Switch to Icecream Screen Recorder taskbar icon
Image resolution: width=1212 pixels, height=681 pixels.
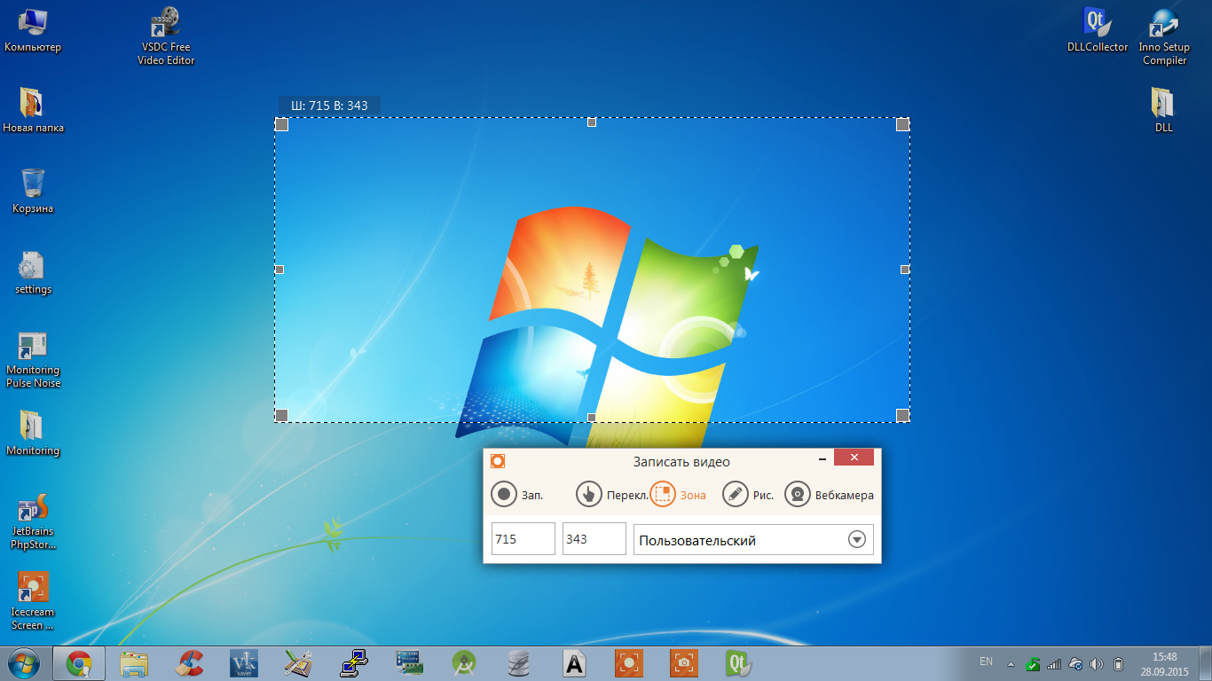[629, 663]
